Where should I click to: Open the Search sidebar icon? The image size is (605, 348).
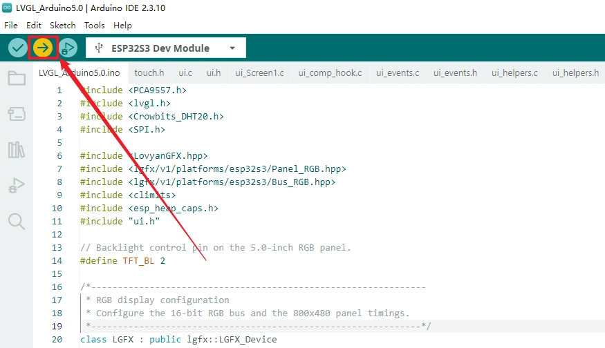[x=17, y=222]
